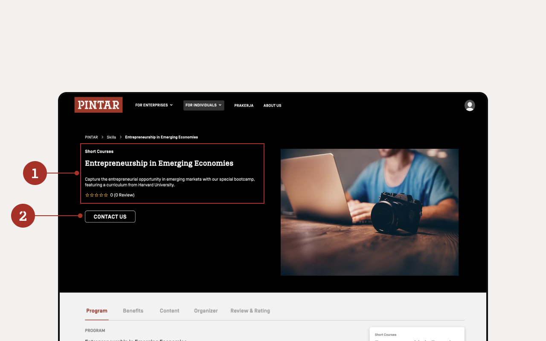This screenshot has width=546, height=341.
Task: Open the Prakerja menu item
Action: tap(244, 106)
